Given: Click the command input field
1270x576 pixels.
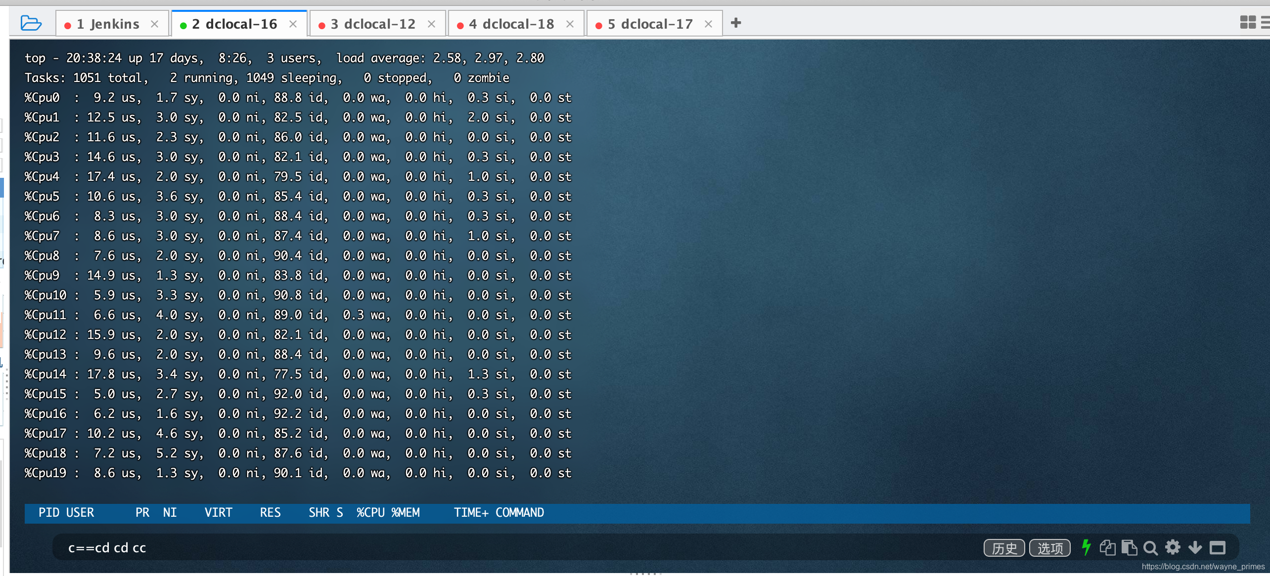Looking at the screenshot, I should coord(495,547).
